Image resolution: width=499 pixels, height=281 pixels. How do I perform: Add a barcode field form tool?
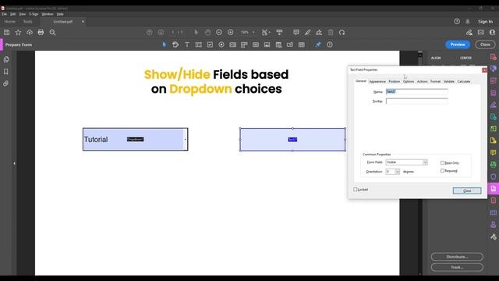(x=302, y=44)
